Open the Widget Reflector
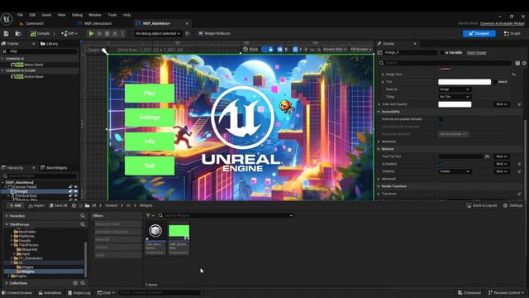Screen dimensions: 529x298 [214, 33]
